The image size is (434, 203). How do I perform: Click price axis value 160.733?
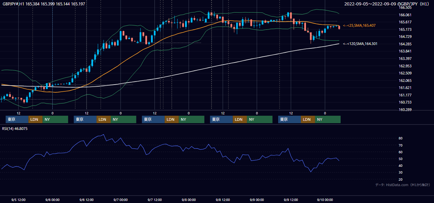405,102
